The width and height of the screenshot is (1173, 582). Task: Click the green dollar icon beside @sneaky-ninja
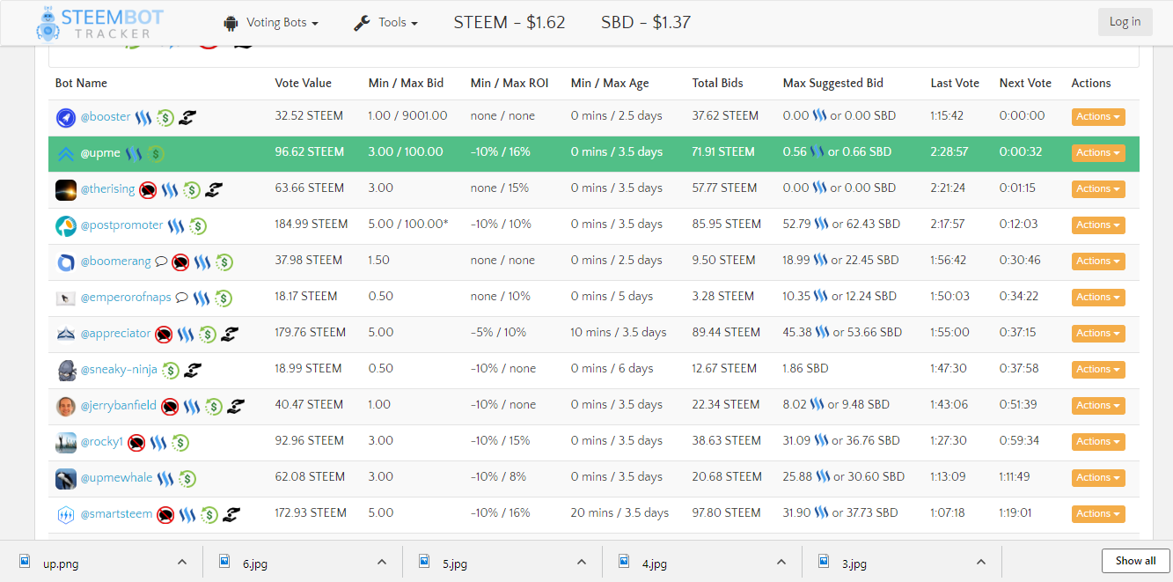(x=171, y=370)
